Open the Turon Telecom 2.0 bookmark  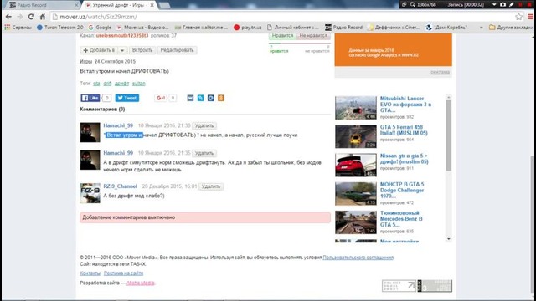tap(60, 28)
